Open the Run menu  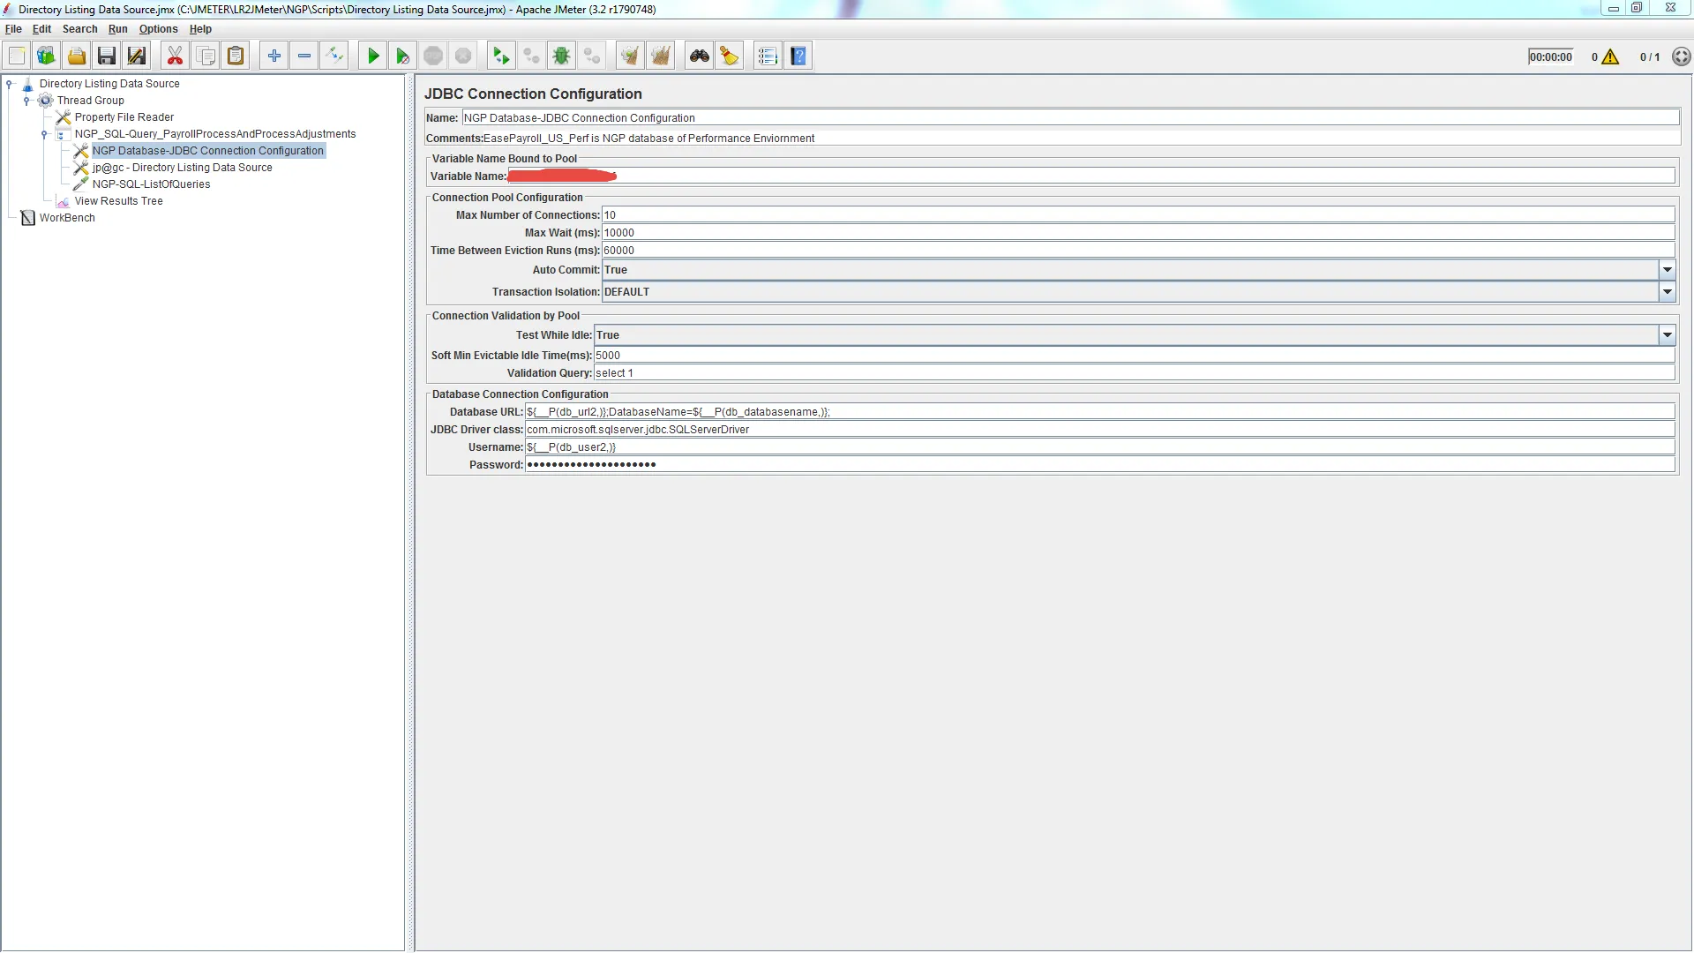117,29
